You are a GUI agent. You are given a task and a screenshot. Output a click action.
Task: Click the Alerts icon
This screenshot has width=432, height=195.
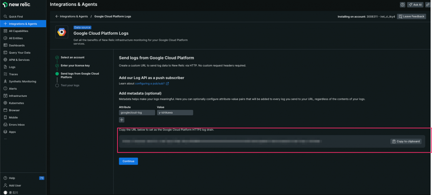5,89
